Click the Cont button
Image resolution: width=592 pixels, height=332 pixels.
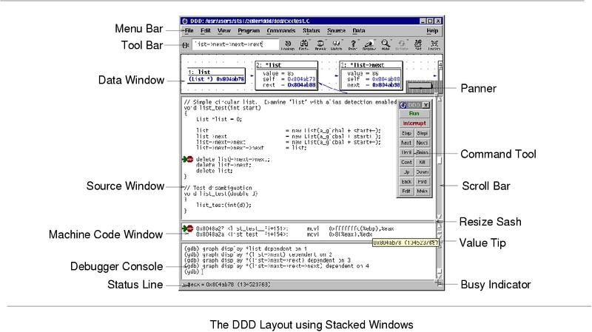coord(406,162)
